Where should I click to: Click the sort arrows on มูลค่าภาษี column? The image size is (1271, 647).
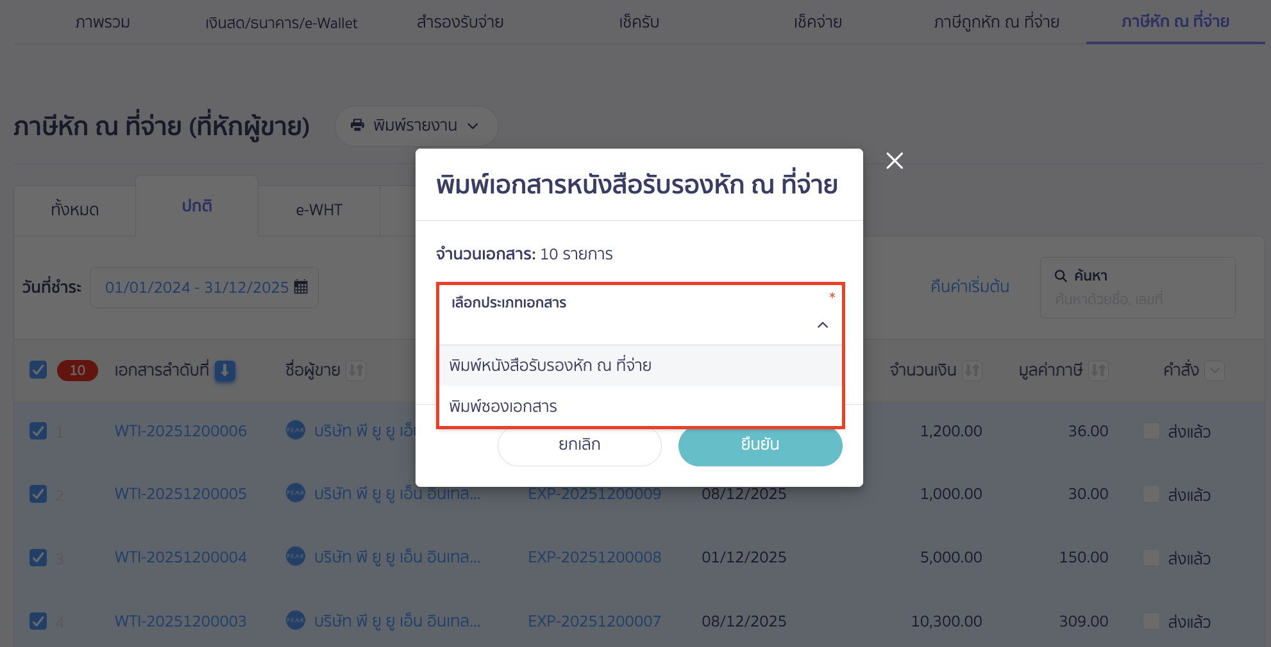(1098, 370)
